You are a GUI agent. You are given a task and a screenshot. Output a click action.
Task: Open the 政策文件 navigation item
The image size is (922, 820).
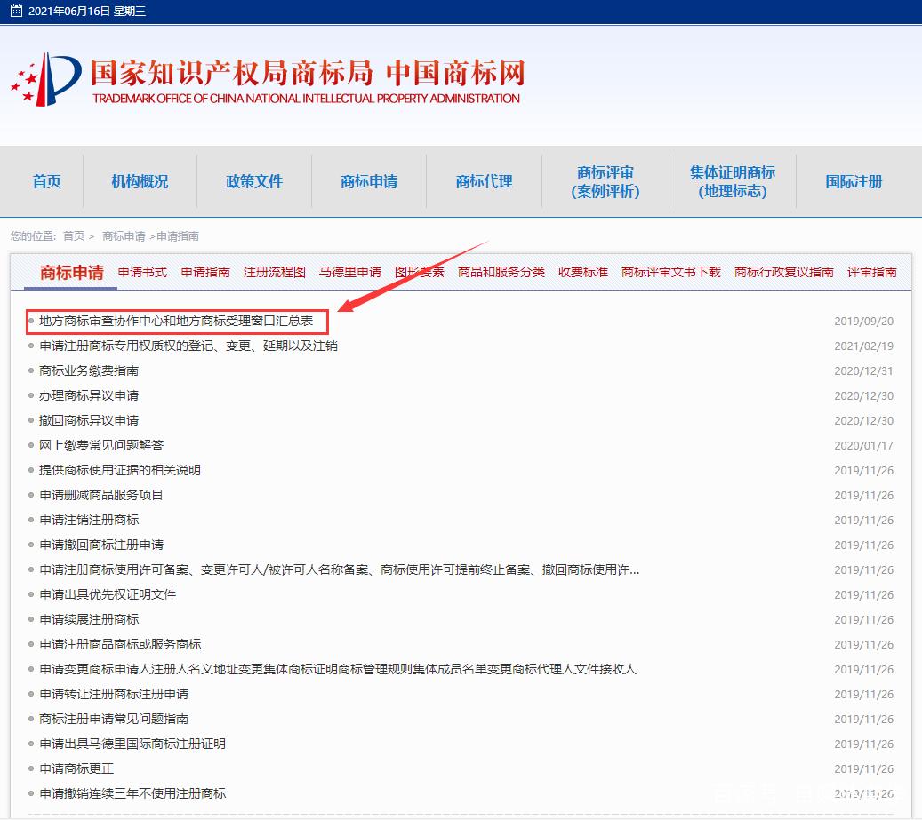254,181
